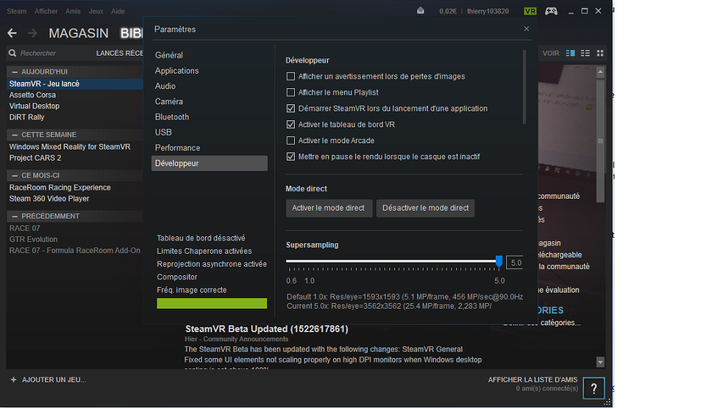
Task: Click the Supersampling slider handle
Action: (x=499, y=261)
